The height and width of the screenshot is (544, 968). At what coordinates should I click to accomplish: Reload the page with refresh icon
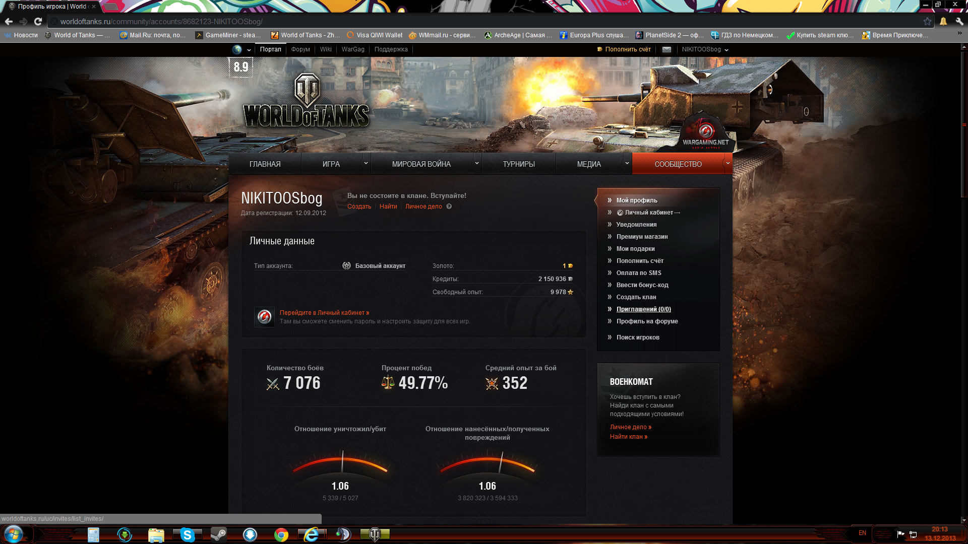[38, 22]
